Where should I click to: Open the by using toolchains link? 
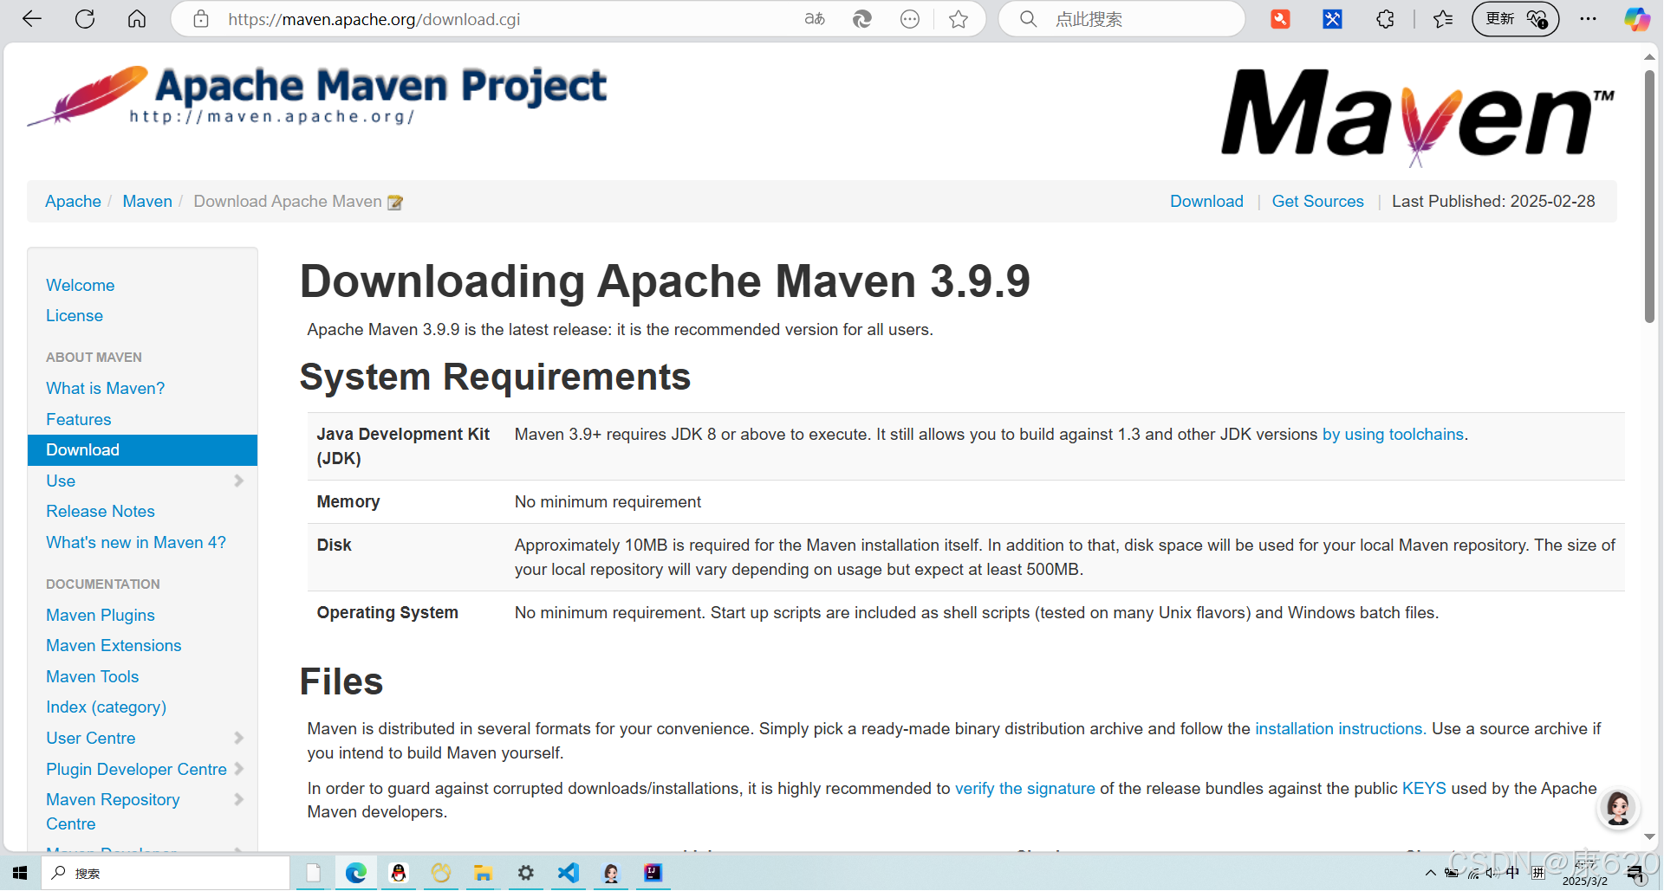coord(1393,434)
